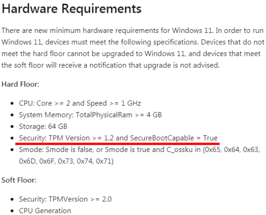Click the 0x6D, 0x6F hex codes line
Screen dimensions: 266x215
click(66, 161)
